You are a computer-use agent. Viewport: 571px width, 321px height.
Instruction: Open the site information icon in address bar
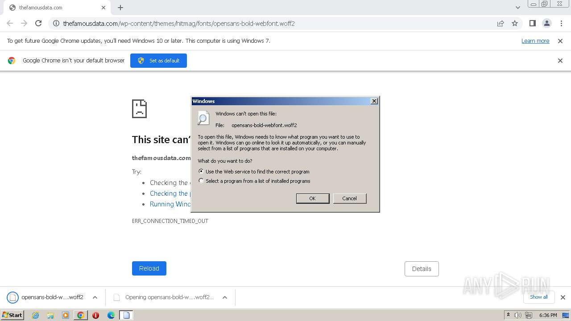tap(56, 23)
